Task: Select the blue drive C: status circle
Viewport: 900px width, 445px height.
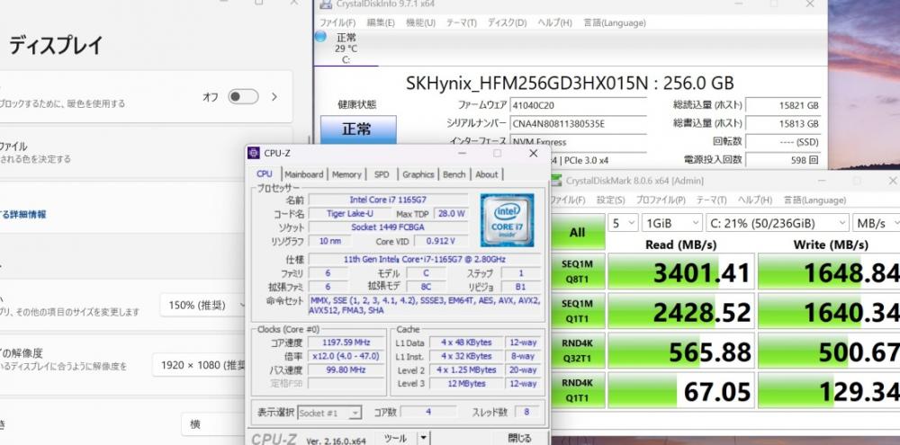Action: [321, 37]
